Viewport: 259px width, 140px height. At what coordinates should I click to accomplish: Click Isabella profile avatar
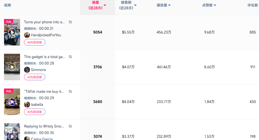pyautogui.click(x=27, y=104)
